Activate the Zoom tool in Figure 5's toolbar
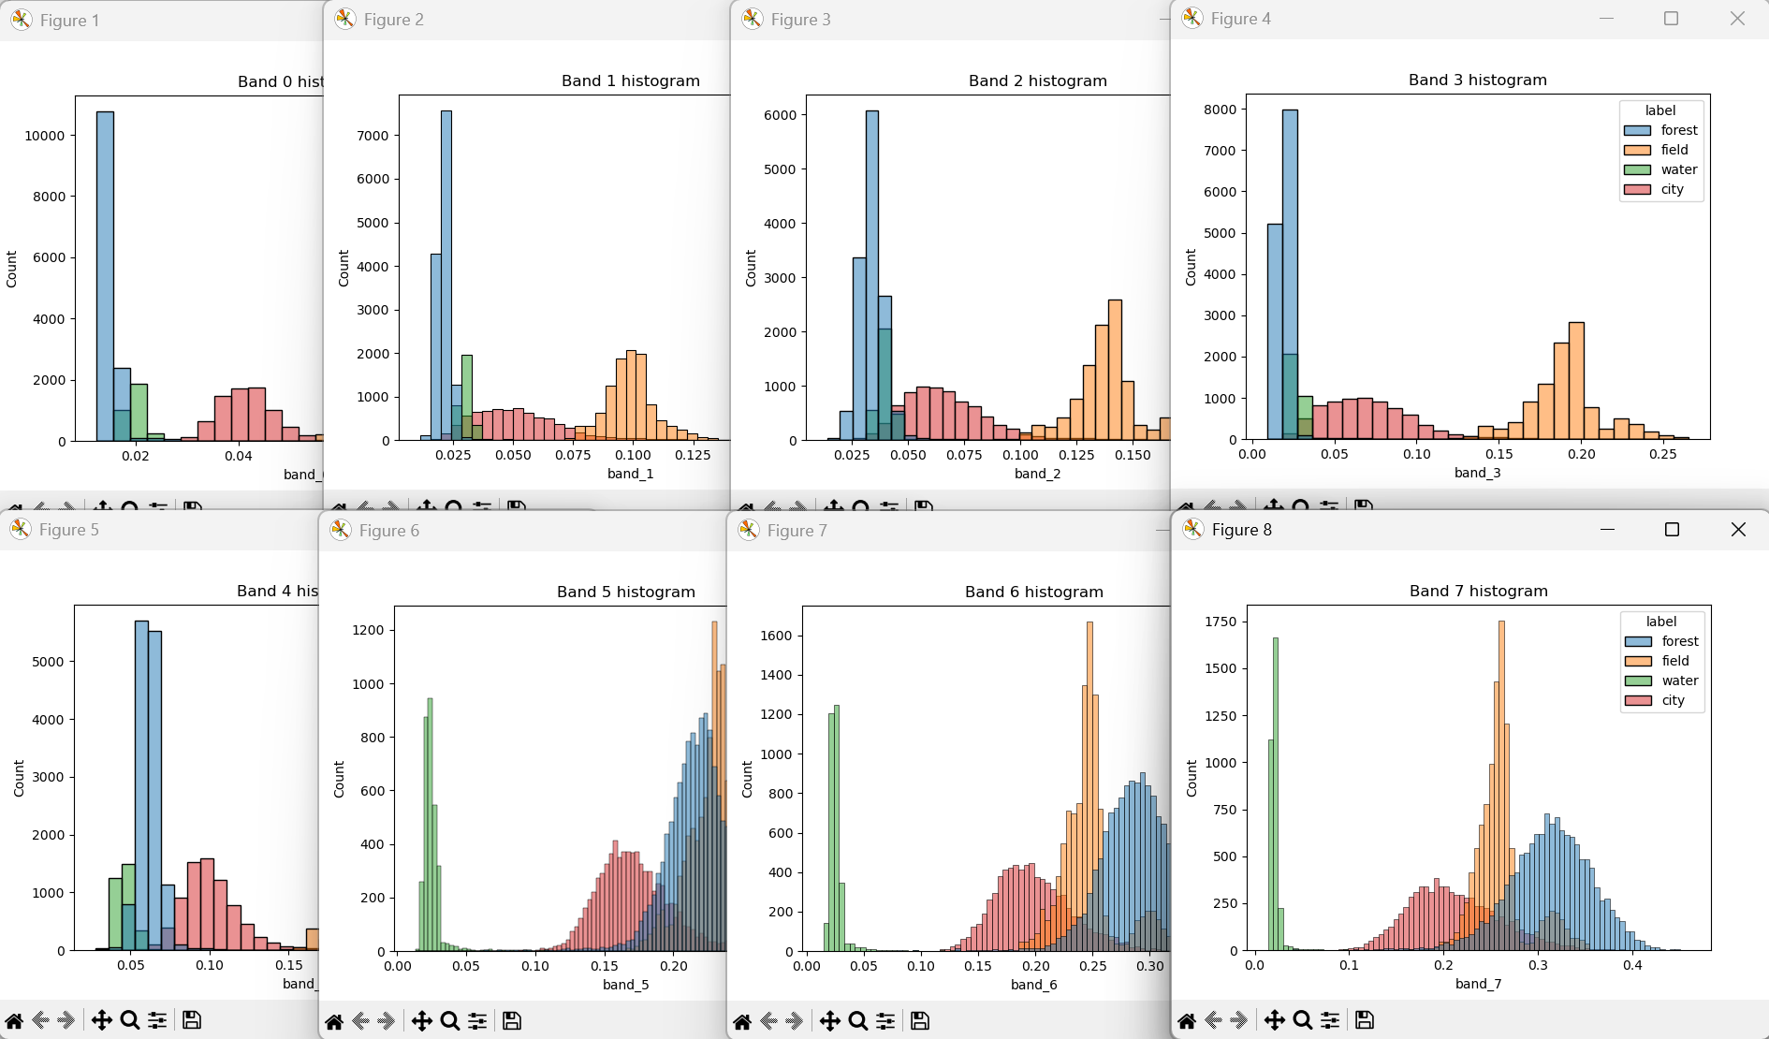 [130, 1020]
